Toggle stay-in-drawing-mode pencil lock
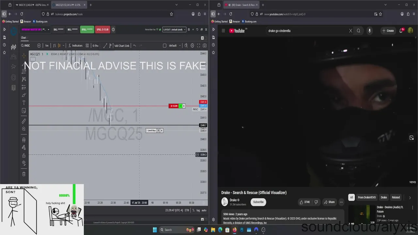Viewport: 418px width, 235px height. click(x=24, y=148)
